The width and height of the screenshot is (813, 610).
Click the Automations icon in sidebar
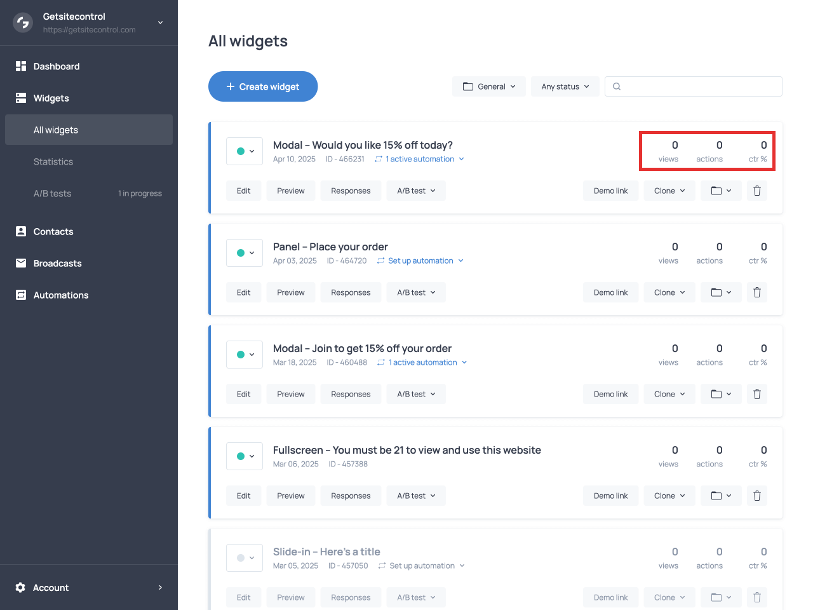click(x=21, y=295)
